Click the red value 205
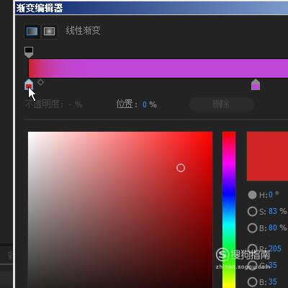The height and width of the screenshot is (288, 288). click(x=275, y=248)
